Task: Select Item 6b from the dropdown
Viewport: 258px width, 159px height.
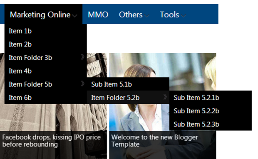Action: click(x=46, y=98)
